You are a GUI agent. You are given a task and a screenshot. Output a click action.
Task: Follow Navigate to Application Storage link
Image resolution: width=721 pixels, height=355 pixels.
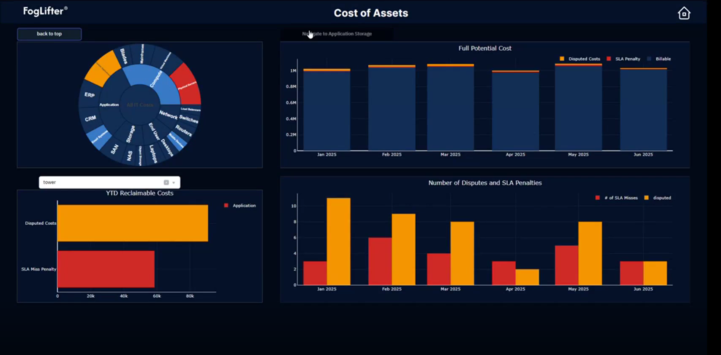[x=337, y=34]
